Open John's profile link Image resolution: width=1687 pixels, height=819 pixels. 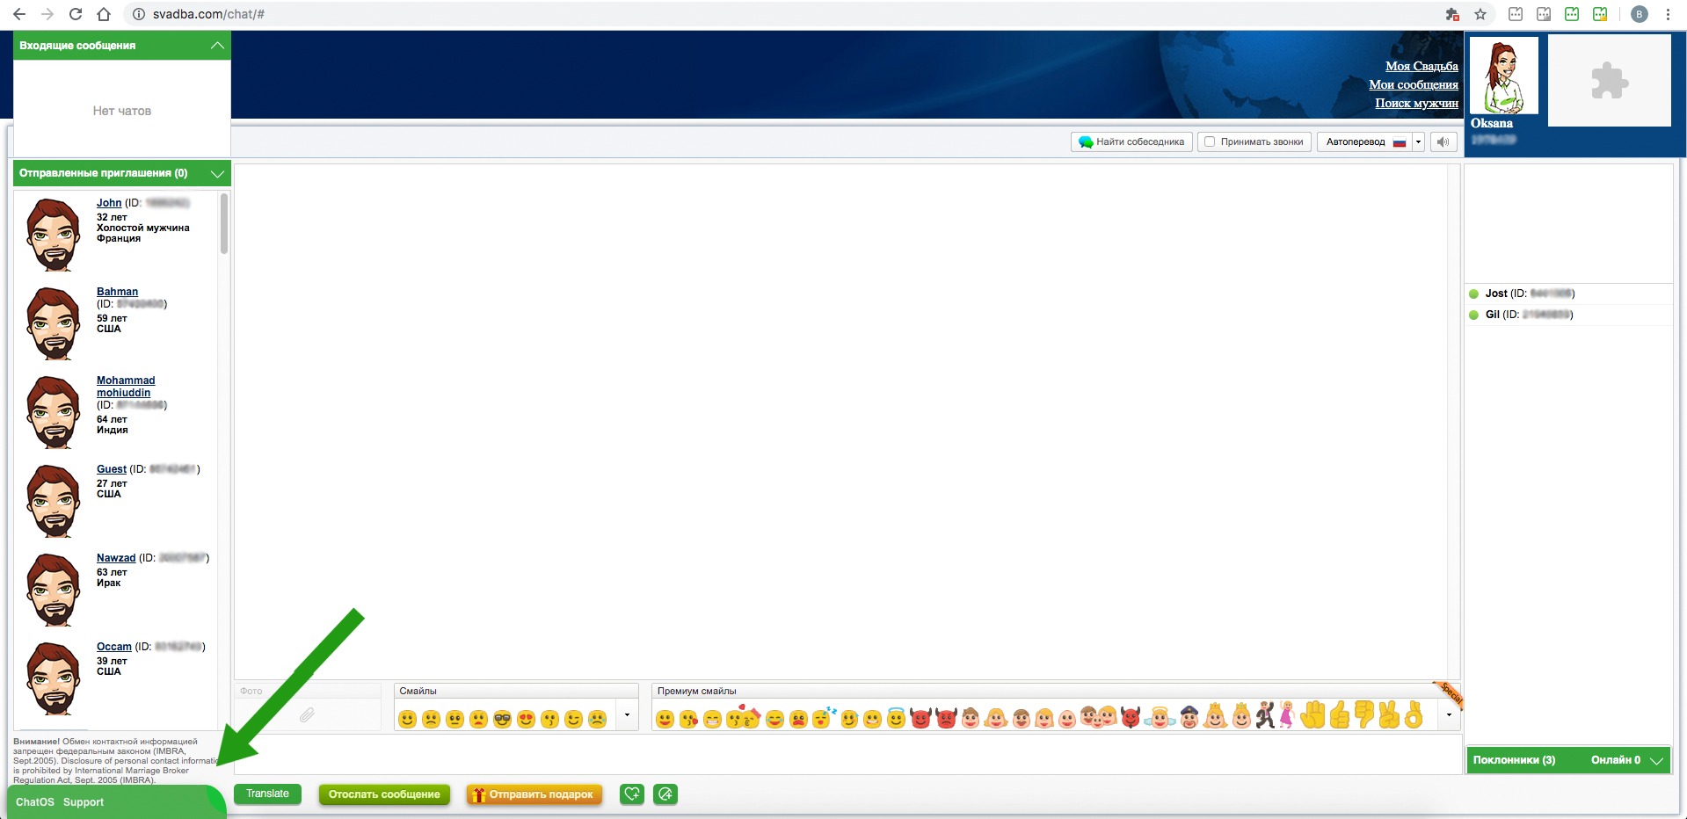click(109, 203)
